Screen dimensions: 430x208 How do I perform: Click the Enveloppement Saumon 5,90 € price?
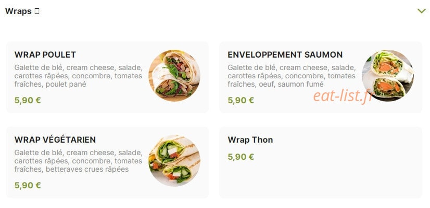coord(241,100)
